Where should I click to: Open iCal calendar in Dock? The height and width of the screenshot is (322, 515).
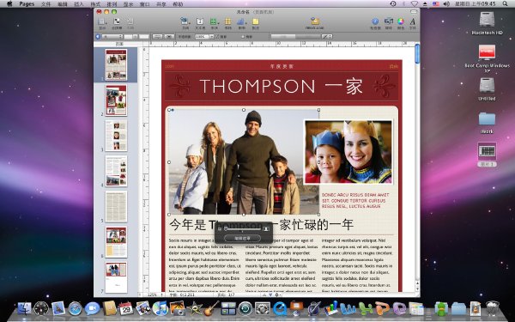click(x=126, y=308)
